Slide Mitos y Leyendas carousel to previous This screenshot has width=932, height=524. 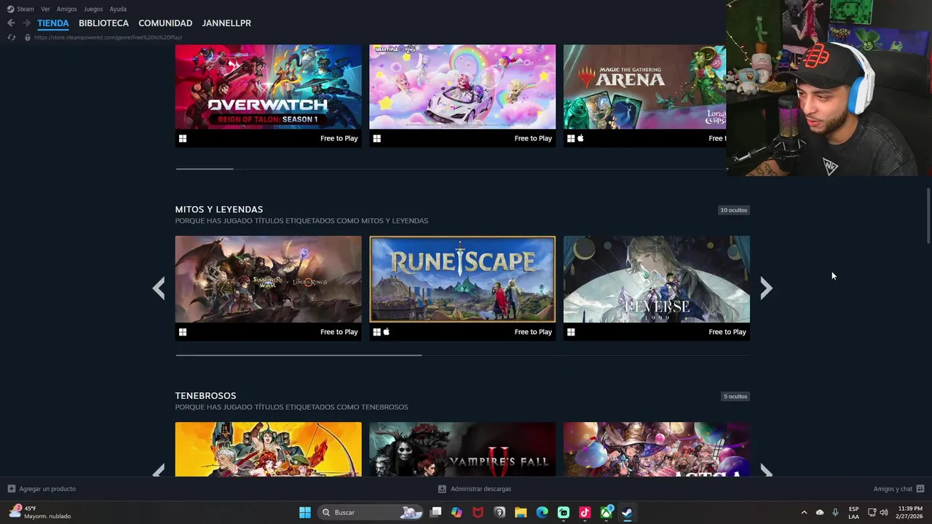point(159,288)
